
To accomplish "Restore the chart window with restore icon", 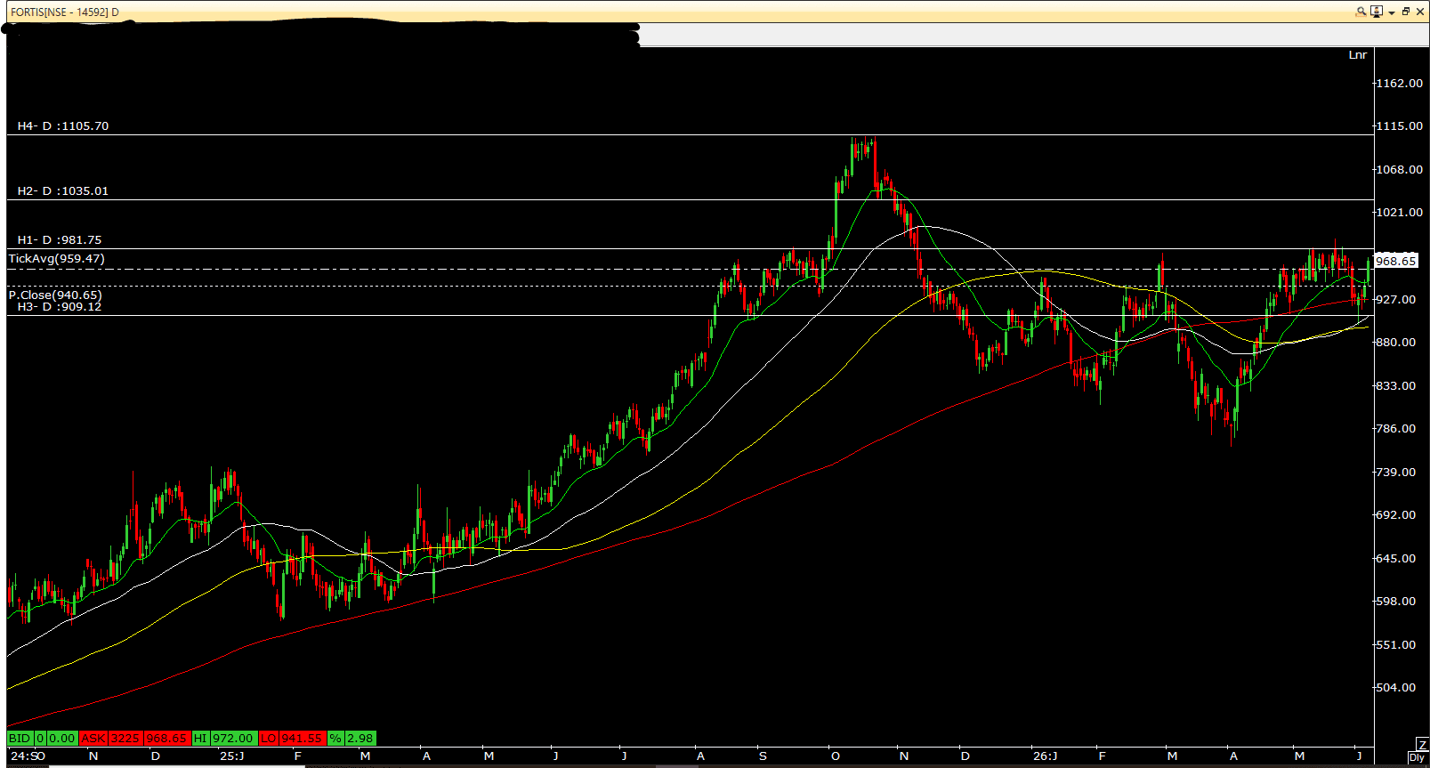I will [x=1406, y=12].
